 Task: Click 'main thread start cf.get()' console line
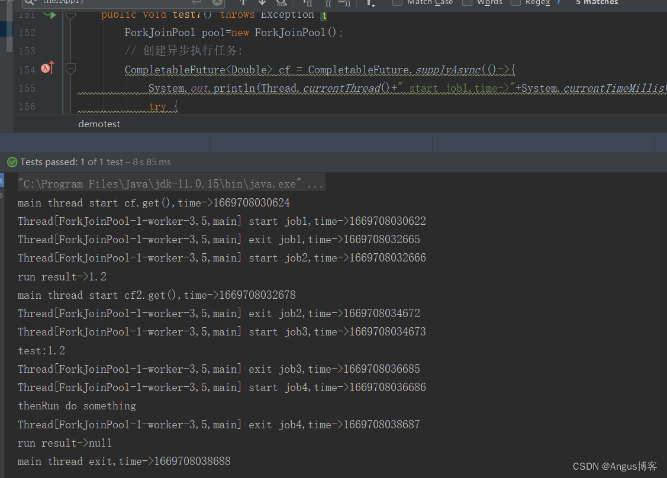point(153,203)
